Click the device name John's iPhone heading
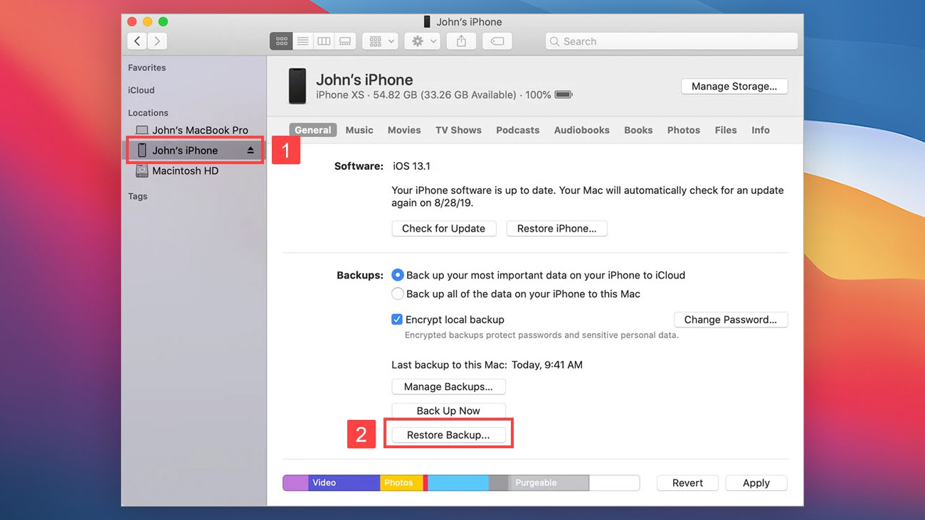 [x=364, y=80]
